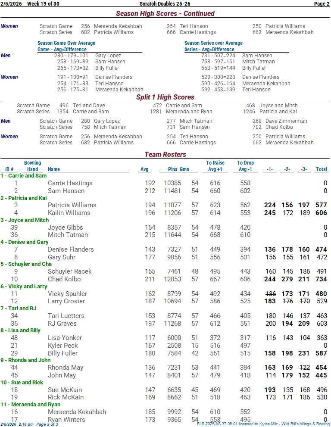Click roster name 'Mitch Tatman'
Screen dimensions: 331x427
point(68,235)
